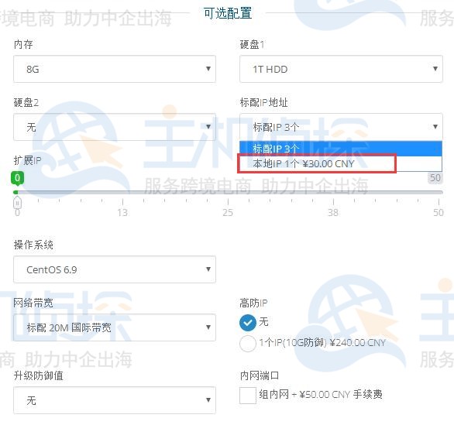Click the 操作系统 field label
This screenshot has width=454, height=425.
(33, 245)
